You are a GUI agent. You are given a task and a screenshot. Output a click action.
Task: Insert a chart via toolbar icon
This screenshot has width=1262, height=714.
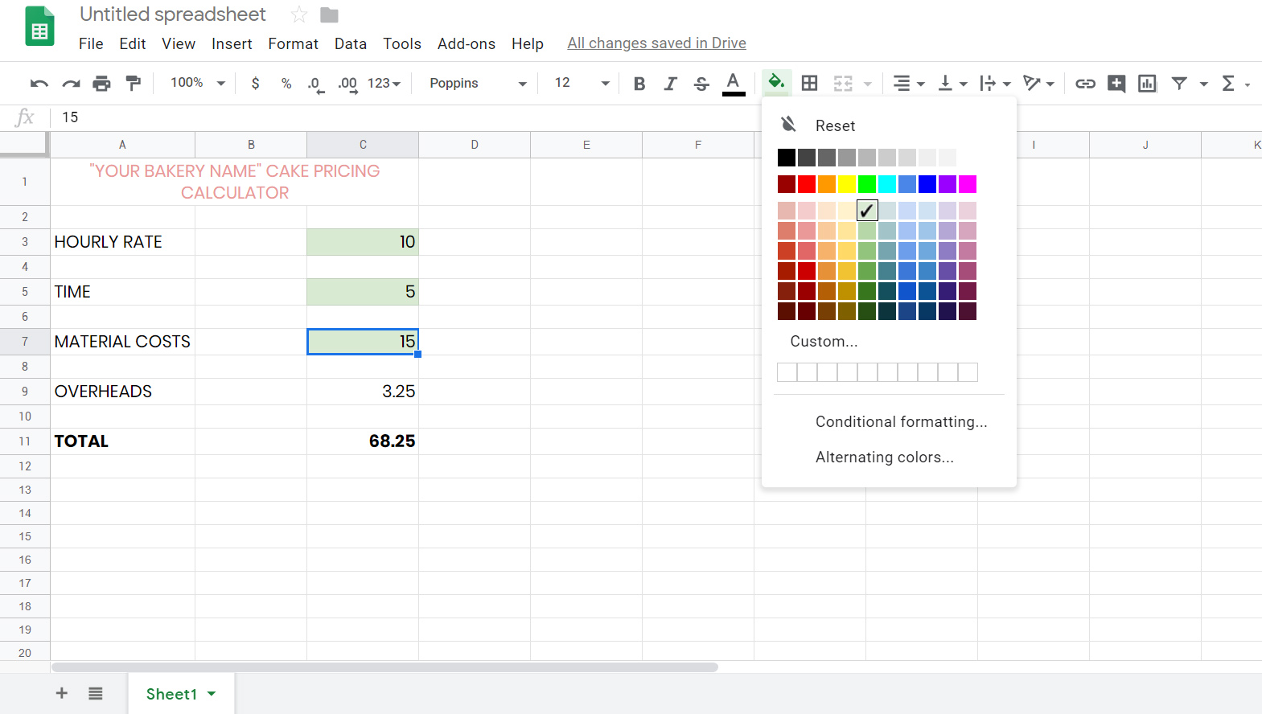coord(1147,84)
